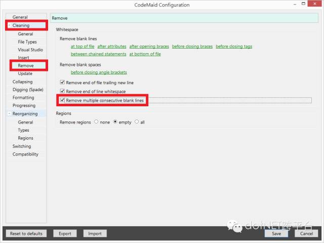Cancel the configuration dialog

pyautogui.click(x=306, y=233)
